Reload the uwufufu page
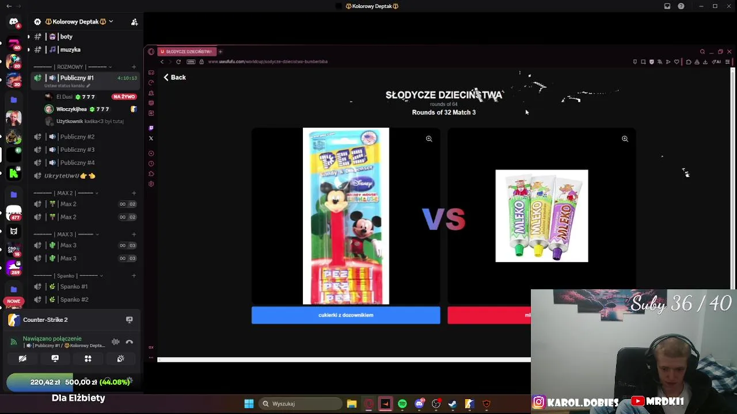Screen dimensions: 737x414 point(178,62)
